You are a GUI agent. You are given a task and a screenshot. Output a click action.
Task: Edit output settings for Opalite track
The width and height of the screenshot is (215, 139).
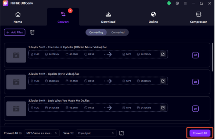163,81
